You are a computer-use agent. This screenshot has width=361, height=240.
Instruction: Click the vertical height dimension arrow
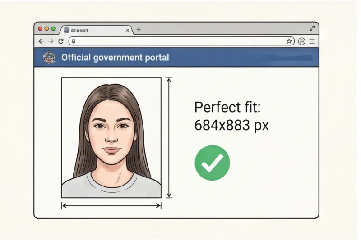[169, 138]
